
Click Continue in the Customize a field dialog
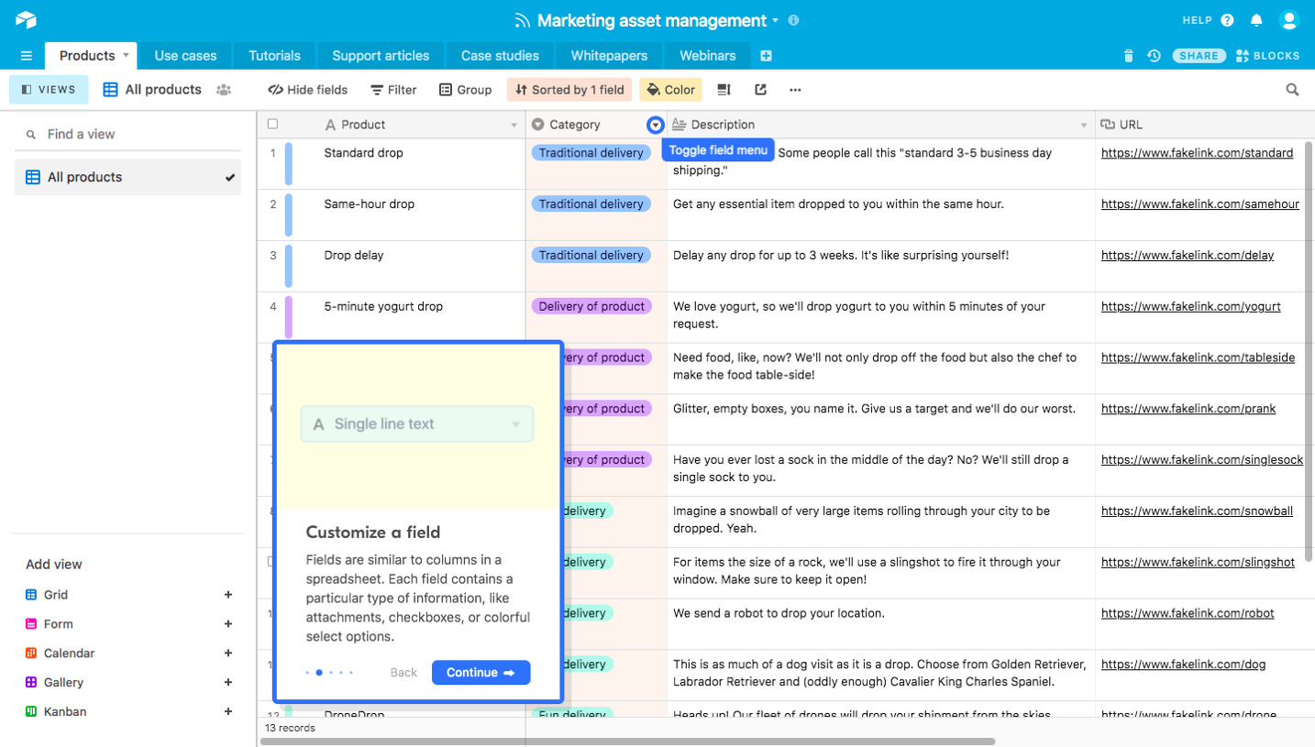click(x=481, y=673)
